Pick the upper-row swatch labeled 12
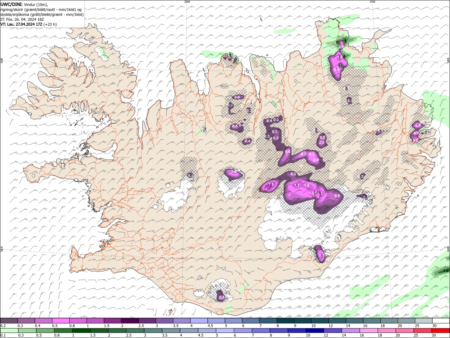 [x=337, y=321]
